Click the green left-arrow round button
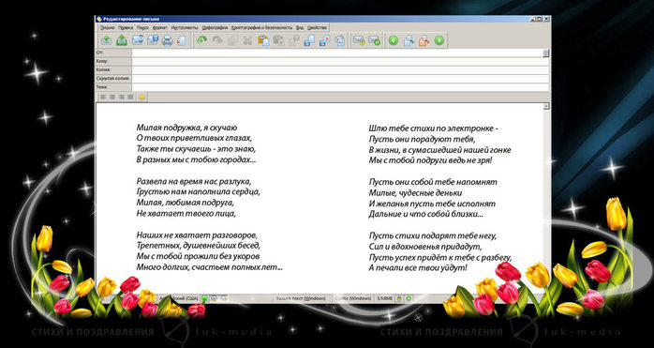Screen dimensions: 654x348 pos(394,40)
